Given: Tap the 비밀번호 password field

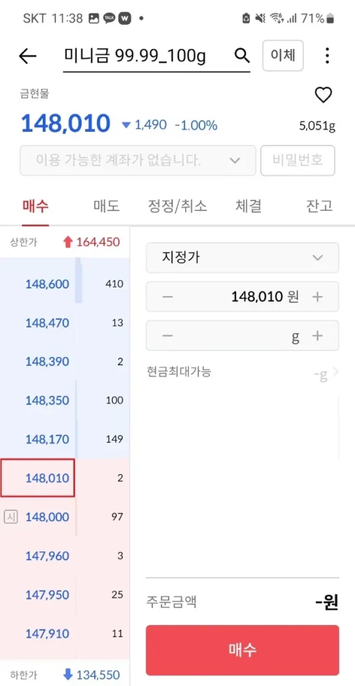Looking at the screenshot, I should (298, 161).
